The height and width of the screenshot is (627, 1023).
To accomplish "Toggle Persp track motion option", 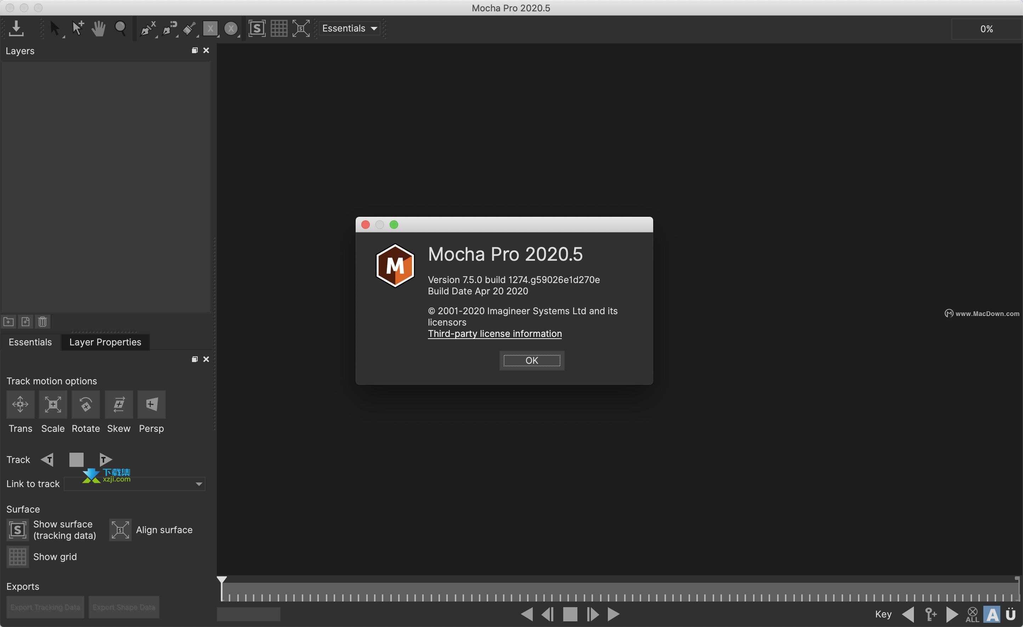I will (152, 405).
